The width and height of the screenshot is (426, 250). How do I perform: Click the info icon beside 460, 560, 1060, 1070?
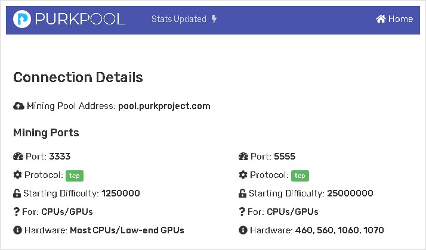click(243, 230)
